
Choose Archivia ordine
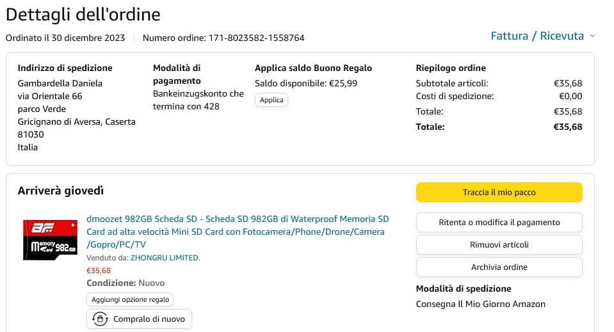499,267
